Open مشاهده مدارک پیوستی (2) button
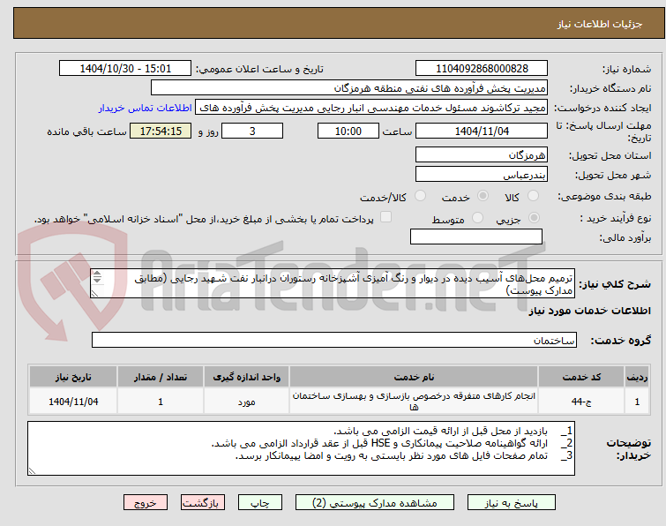The width and height of the screenshot is (666, 526). coord(375,503)
